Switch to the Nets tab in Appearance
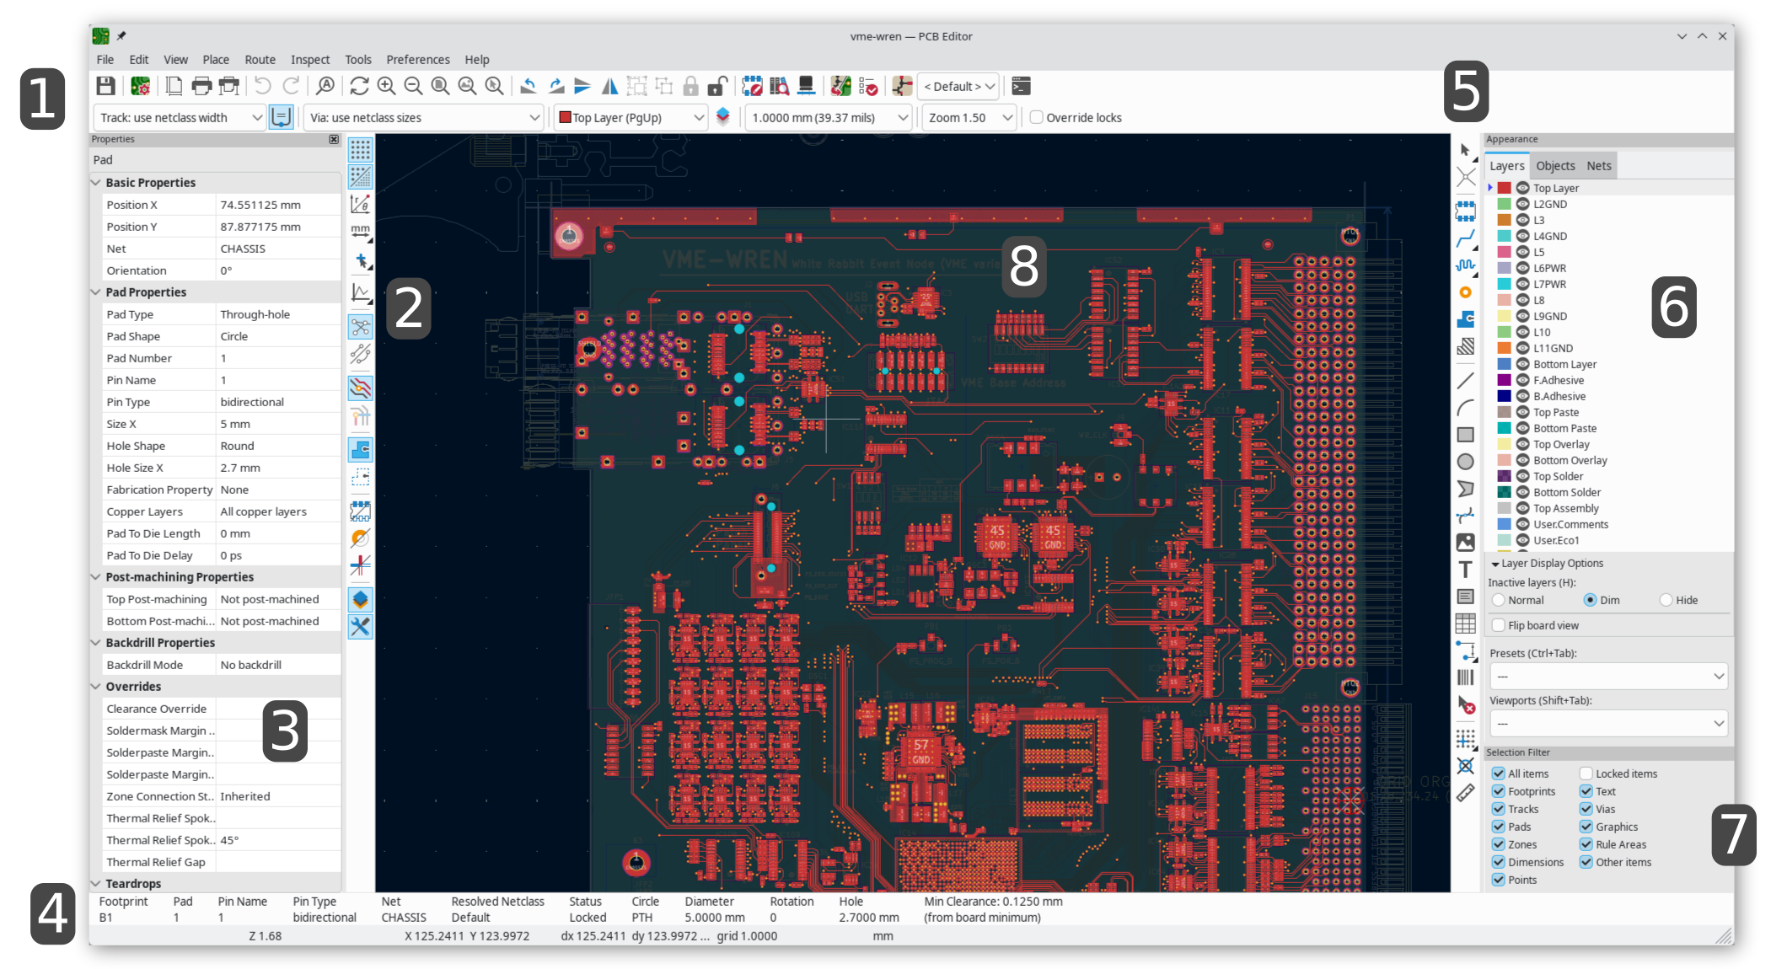This screenshot has height=969, width=1787. [1599, 165]
